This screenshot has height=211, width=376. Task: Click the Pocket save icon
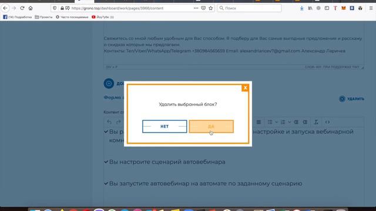pos(203,8)
